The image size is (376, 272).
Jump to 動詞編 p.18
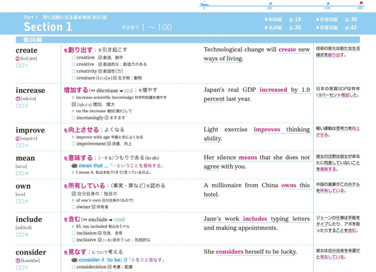pos(283,20)
